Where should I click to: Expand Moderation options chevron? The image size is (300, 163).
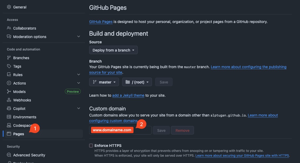point(78,36)
